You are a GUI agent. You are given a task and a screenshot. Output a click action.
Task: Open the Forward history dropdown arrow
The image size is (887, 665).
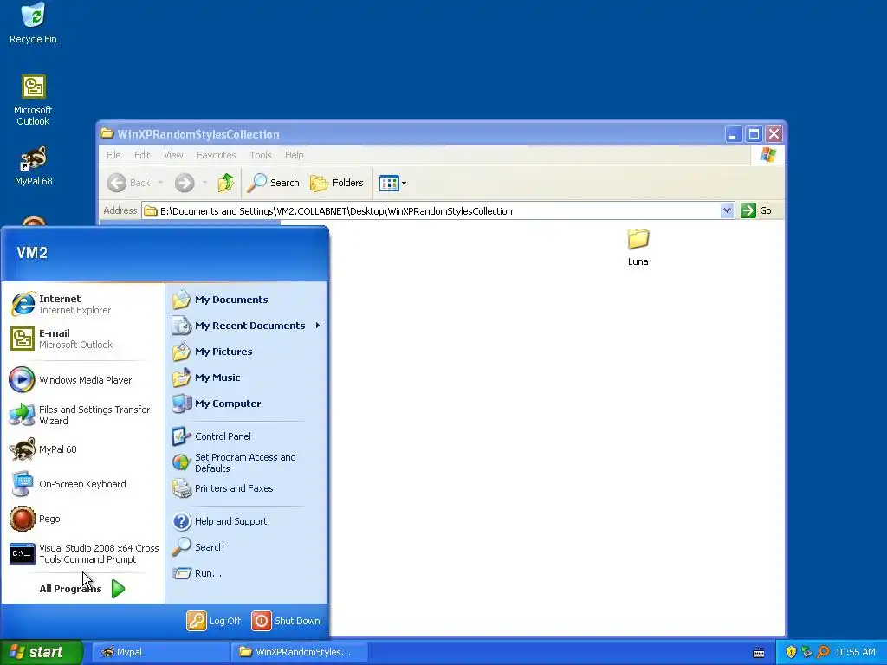(204, 183)
